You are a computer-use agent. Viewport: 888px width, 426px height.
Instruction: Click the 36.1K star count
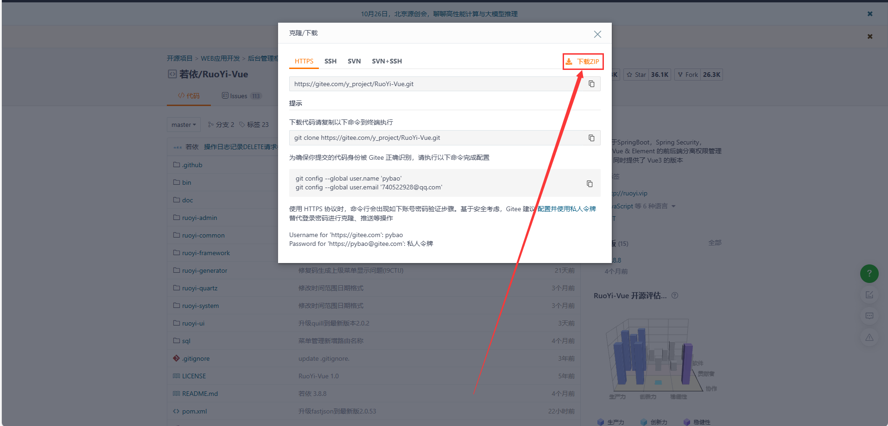660,75
